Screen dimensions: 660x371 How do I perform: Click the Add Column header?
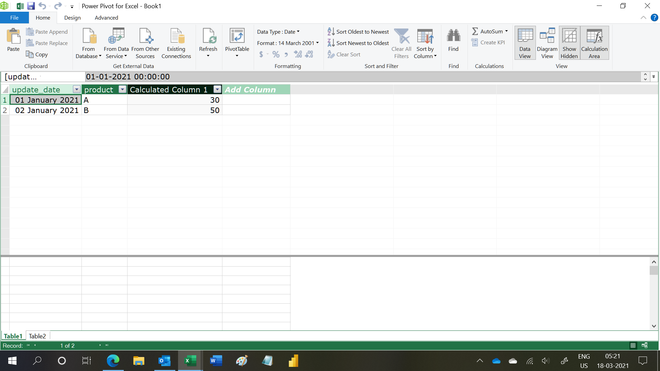(256, 89)
